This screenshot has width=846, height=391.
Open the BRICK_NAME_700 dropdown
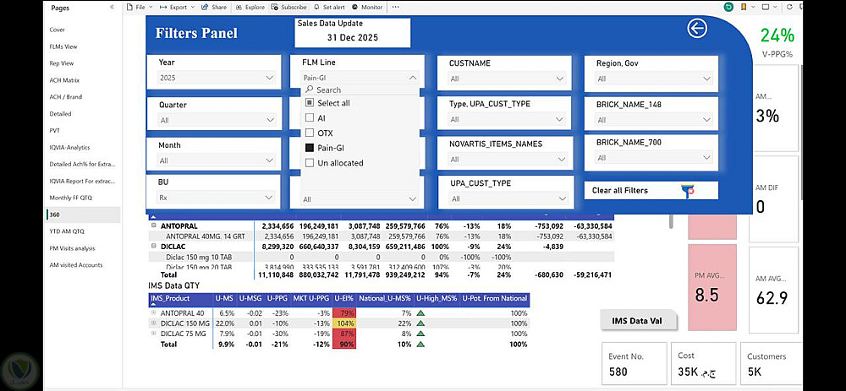pos(653,158)
